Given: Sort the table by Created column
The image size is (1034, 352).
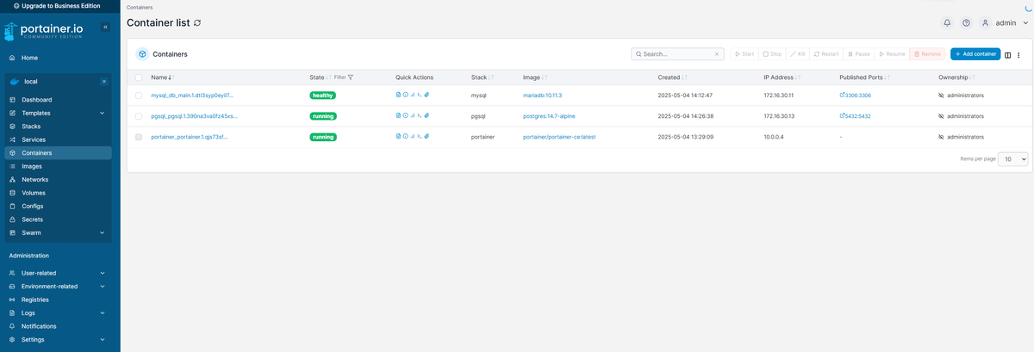Looking at the screenshot, I should pos(673,77).
